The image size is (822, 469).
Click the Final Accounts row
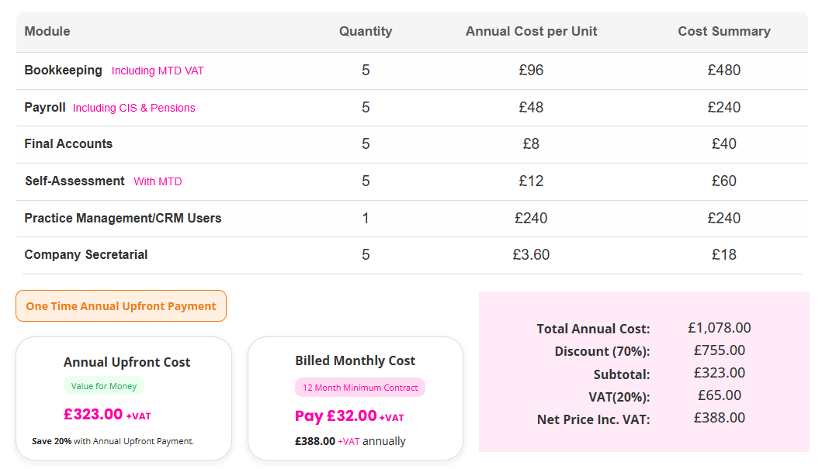pyautogui.click(x=411, y=143)
